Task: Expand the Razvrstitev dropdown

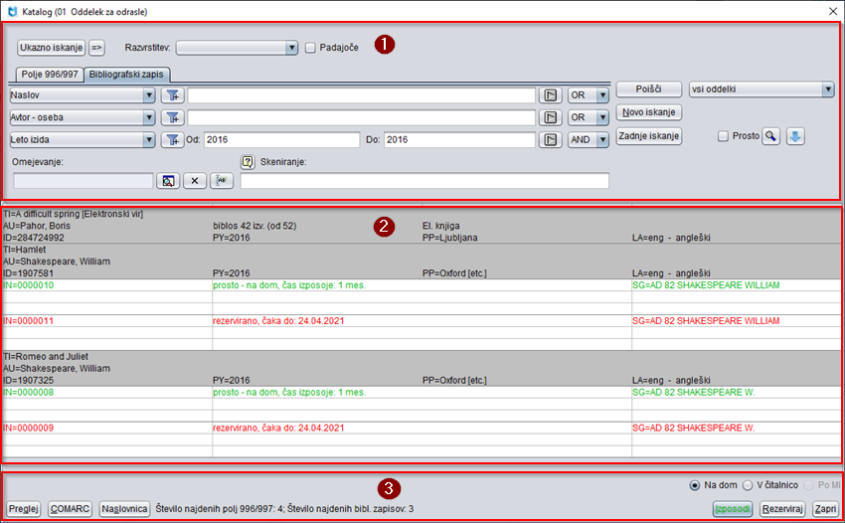Action: tap(291, 47)
